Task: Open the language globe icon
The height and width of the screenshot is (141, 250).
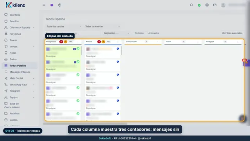Action: point(207,5)
